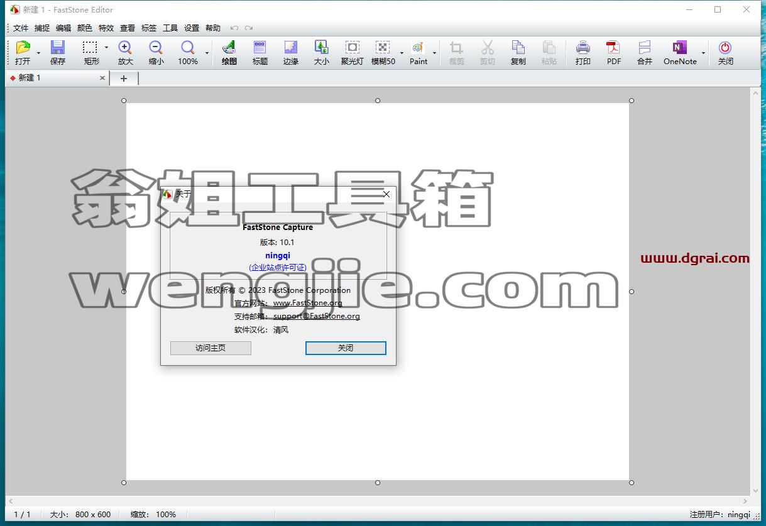Expand the 模糊50 blur dropdown arrow
Image resolution: width=766 pixels, height=526 pixels.
point(402,53)
